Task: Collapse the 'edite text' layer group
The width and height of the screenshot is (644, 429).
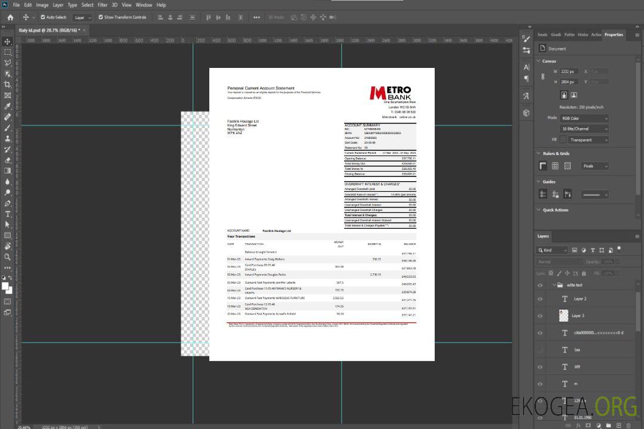Action: coord(554,285)
